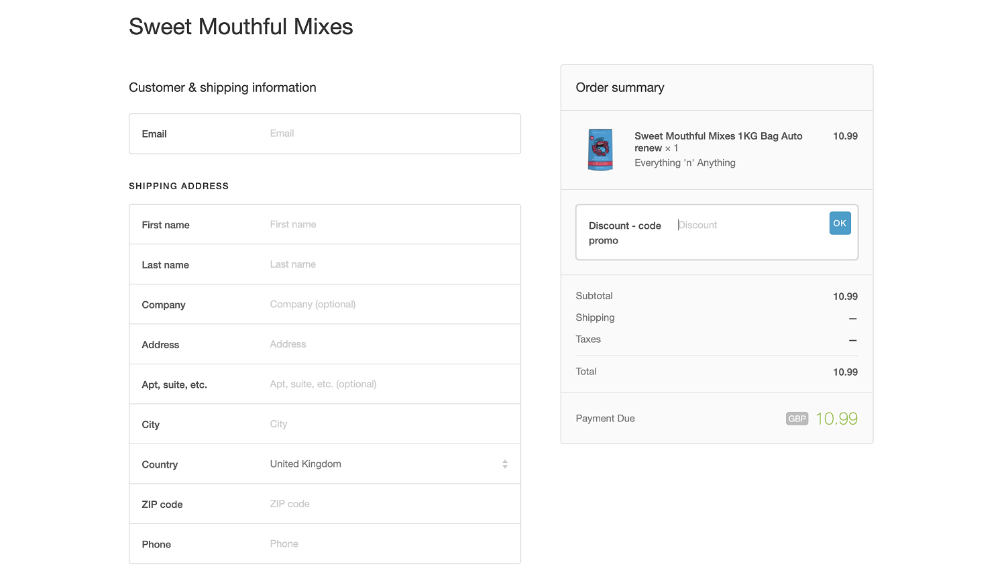Image resolution: width=1006 pixels, height=573 pixels.
Task: Click the green Payment Due amount
Action: pos(836,419)
